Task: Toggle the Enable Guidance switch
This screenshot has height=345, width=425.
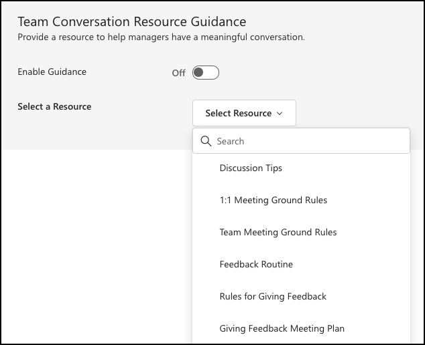Action: pos(206,73)
